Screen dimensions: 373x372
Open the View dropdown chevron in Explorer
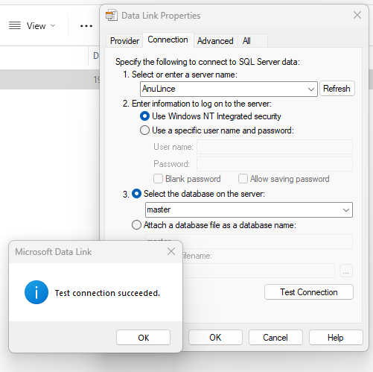tap(53, 25)
